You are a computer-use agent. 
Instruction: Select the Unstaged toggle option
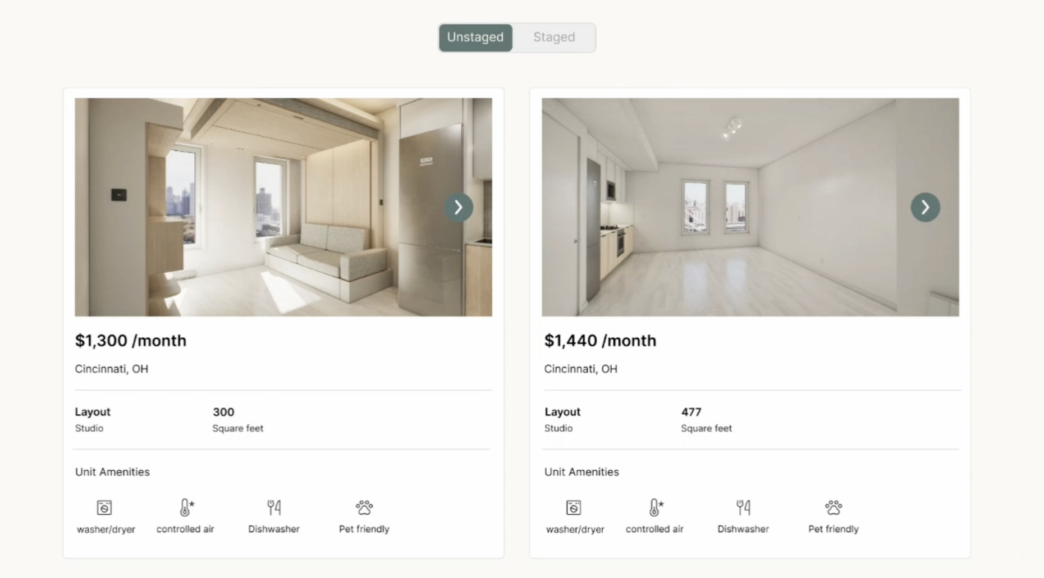coord(475,38)
